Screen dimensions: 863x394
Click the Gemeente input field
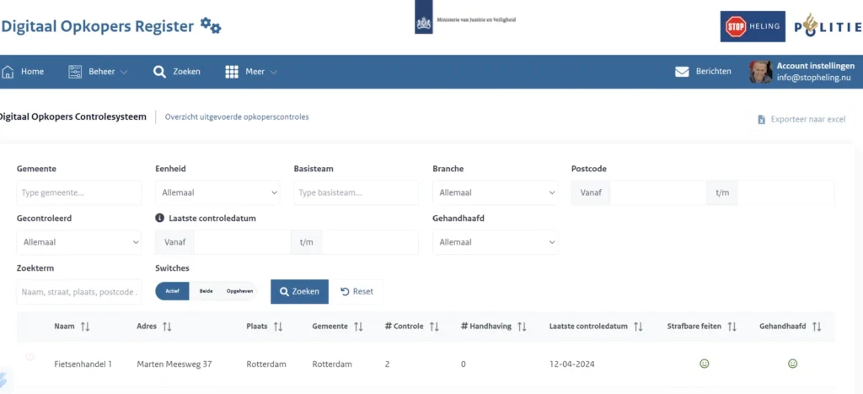coord(78,193)
